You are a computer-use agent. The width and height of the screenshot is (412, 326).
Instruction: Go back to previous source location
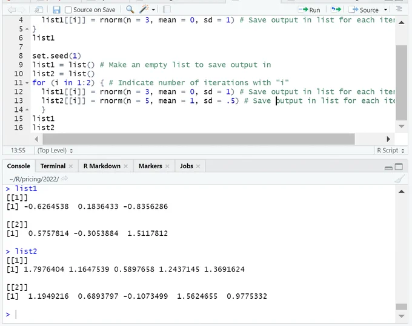12,10
